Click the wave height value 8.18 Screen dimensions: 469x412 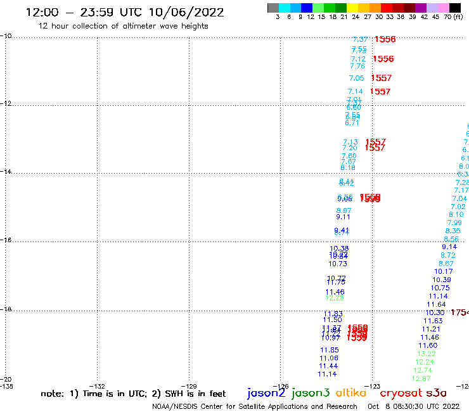pos(348,167)
